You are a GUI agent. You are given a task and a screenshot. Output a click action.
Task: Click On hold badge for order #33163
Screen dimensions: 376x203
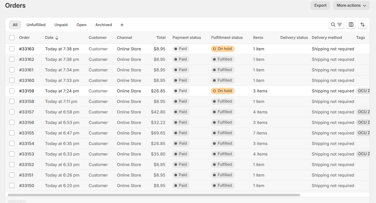[x=223, y=49]
